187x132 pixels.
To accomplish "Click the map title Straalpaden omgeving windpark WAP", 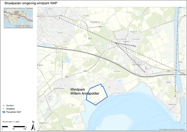I will 31,3.
